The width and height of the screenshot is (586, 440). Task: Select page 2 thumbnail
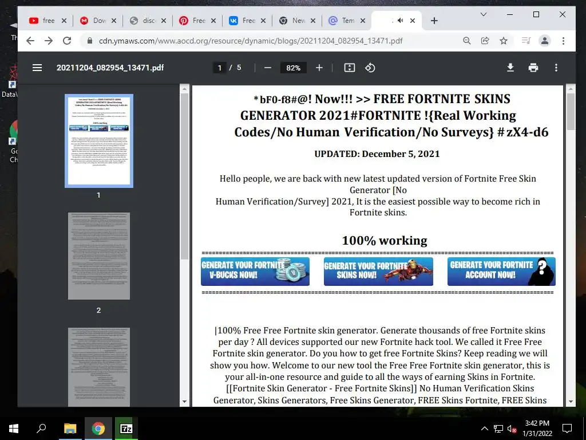pos(99,256)
